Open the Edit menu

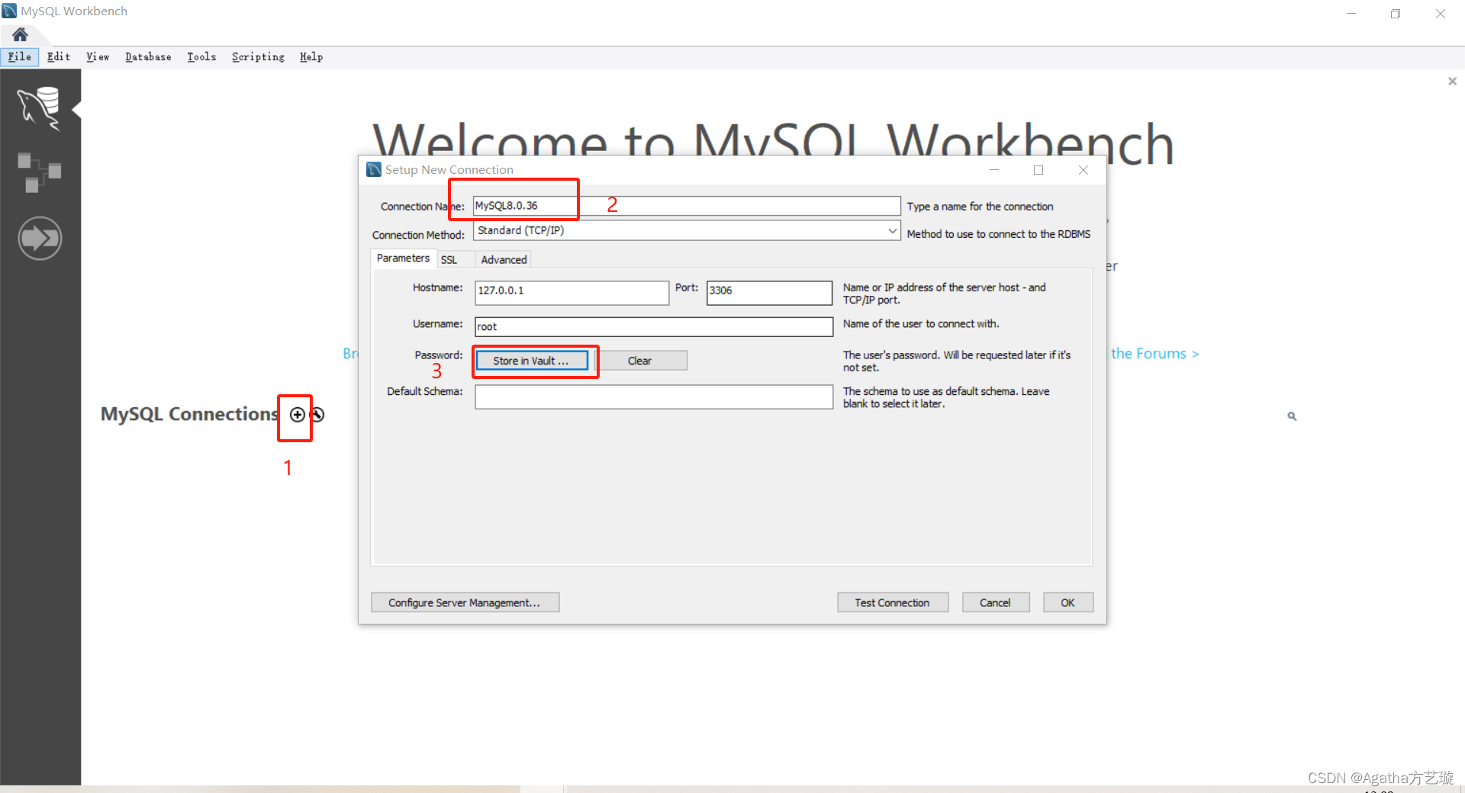click(58, 56)
